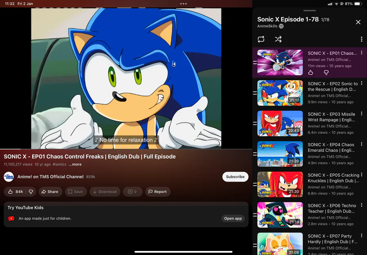Viewport: 367px width, 255px height.
Task: Open SONIC X - EP02 title text
Action: click(x=333, y=86)
